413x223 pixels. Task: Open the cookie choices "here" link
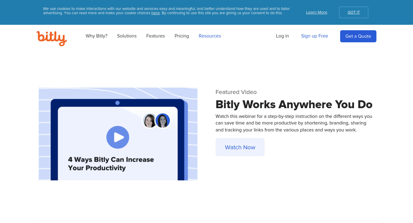[x=155, y=13]
